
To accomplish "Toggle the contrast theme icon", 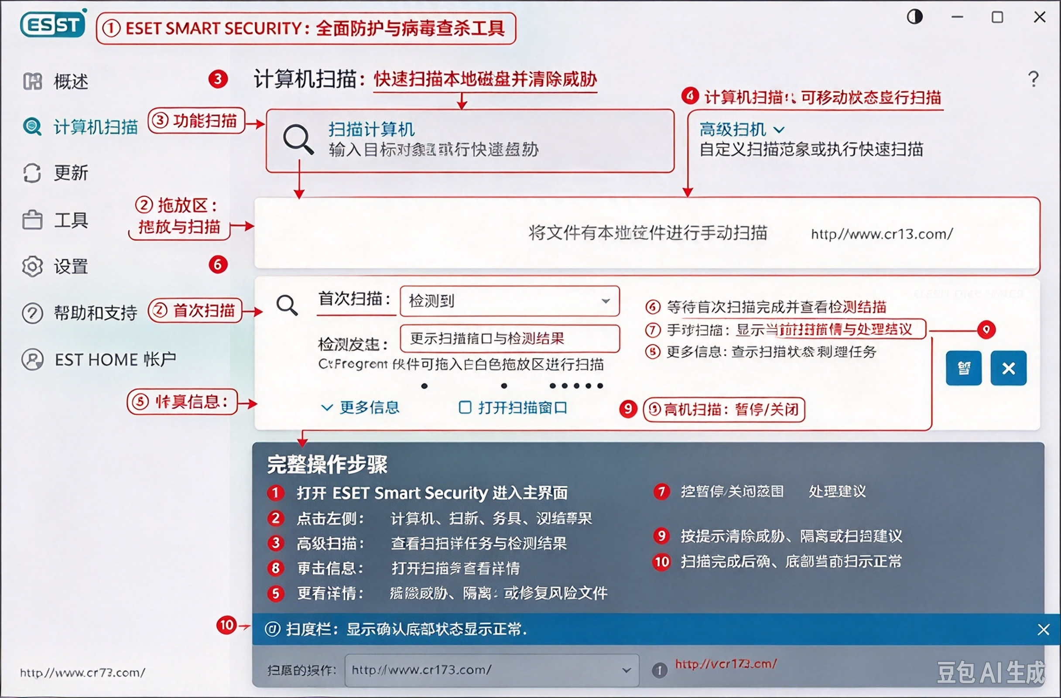I will (914, 17).
